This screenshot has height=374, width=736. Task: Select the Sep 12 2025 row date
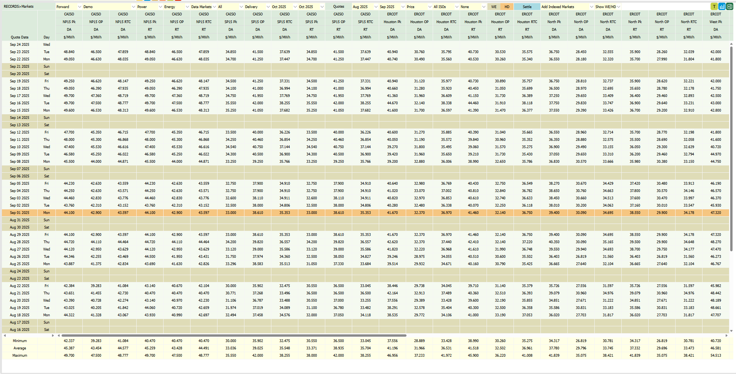click(20, 132)
